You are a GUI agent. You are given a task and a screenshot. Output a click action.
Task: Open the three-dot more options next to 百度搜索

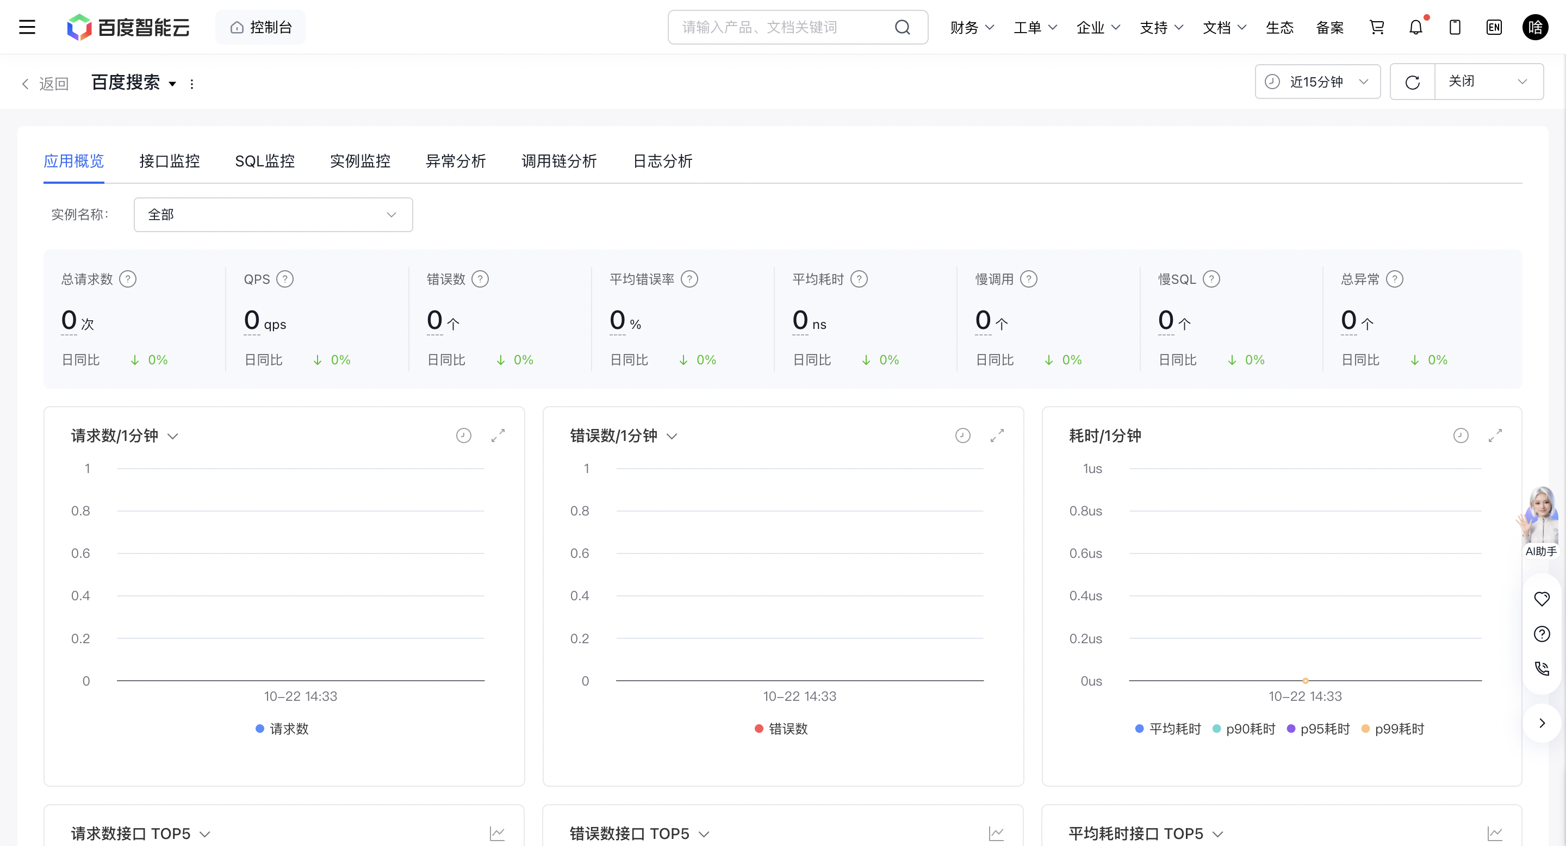click(x=192, y=84)
